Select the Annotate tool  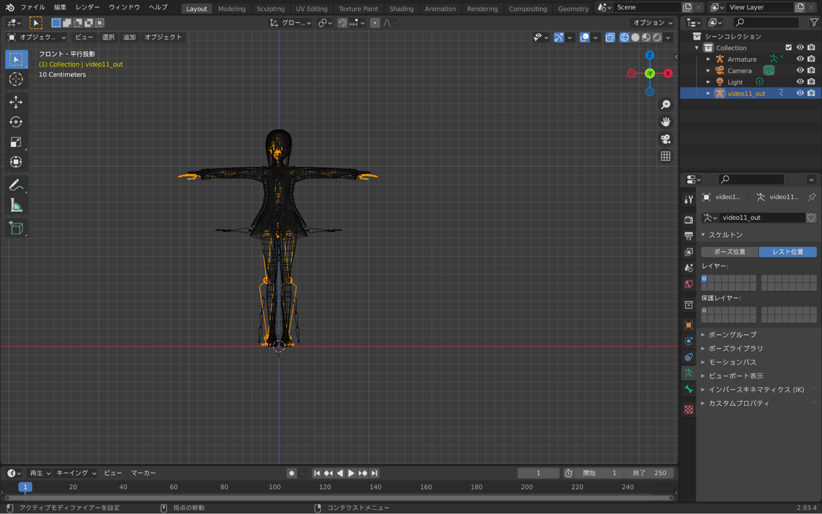16,185
